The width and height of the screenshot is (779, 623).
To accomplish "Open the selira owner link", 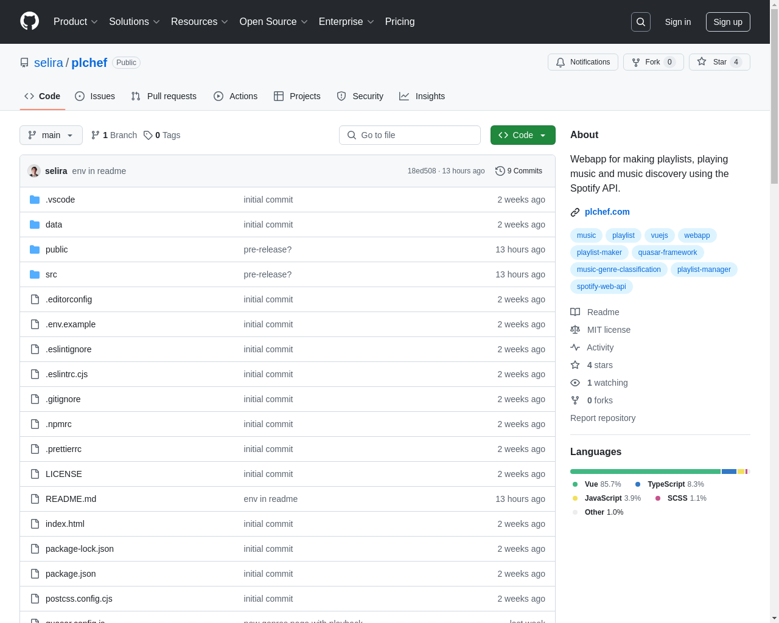I will coord(49,63).
